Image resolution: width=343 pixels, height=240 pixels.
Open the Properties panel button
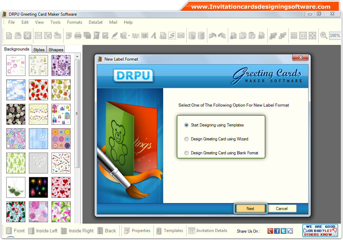(137, 231)
